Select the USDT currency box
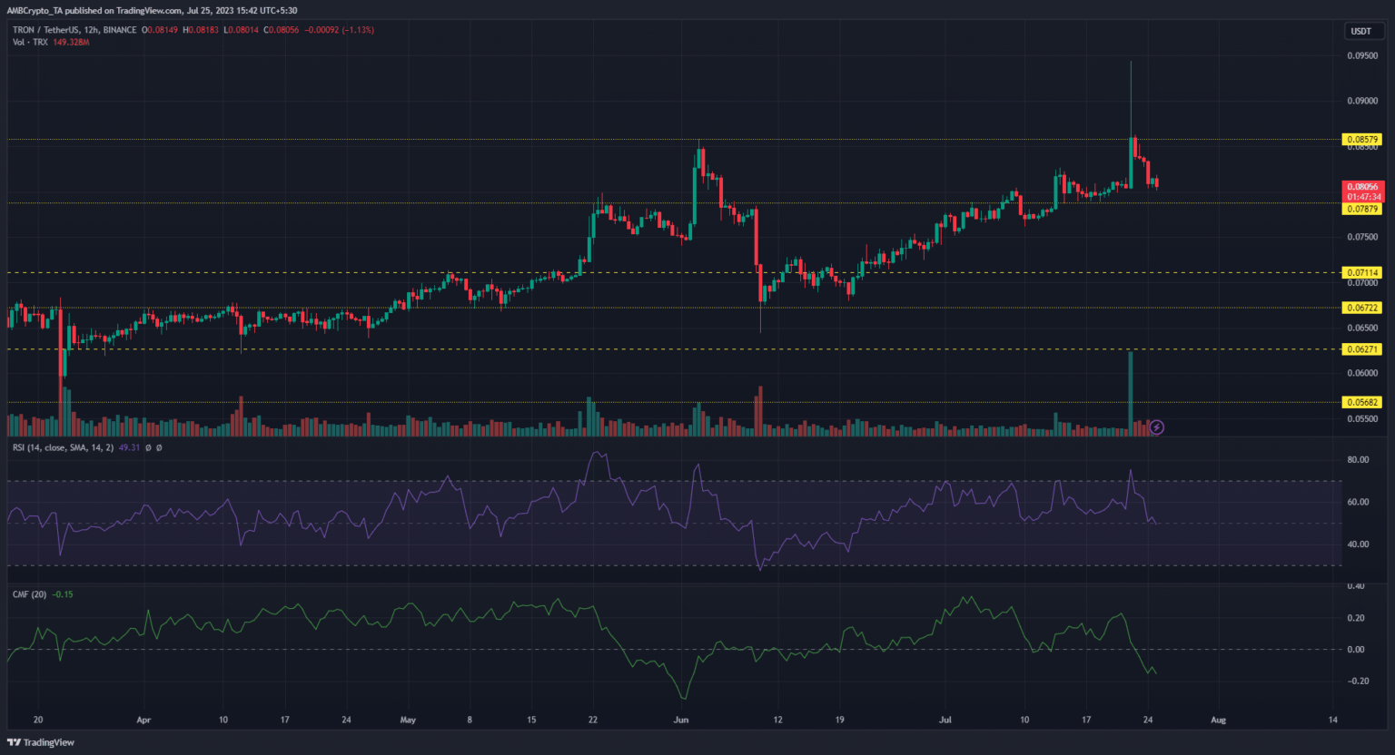The width and height of the screenshot is (1395, 755). [x=1360, y=31]
